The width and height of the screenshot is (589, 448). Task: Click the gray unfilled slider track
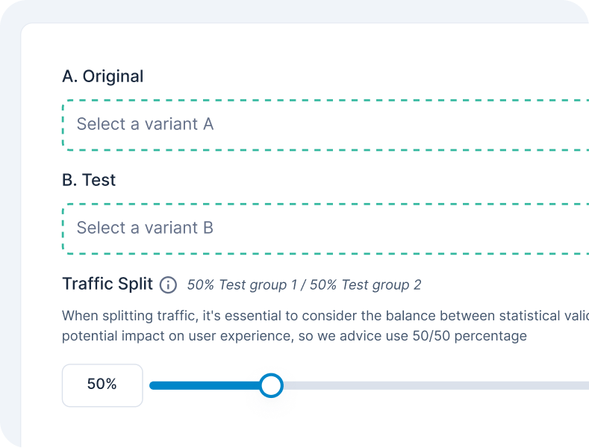tap(433, 385)
